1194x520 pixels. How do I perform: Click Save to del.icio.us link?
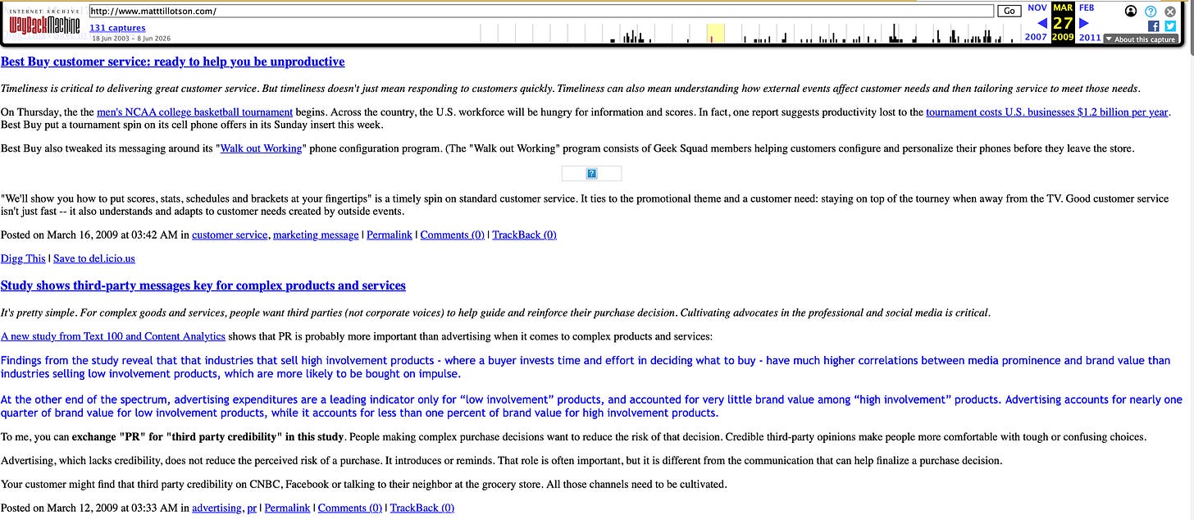point(94,258)
